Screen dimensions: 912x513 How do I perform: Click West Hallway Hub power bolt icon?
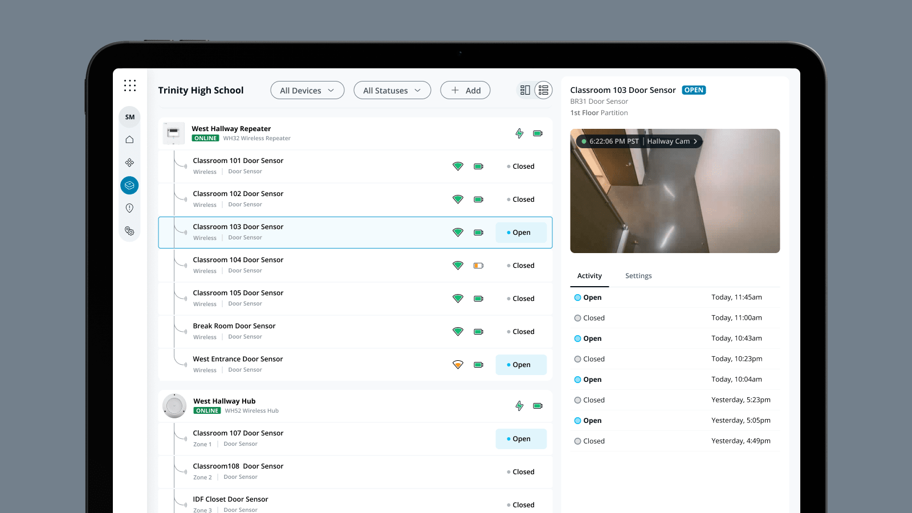[x=519, y=406]
